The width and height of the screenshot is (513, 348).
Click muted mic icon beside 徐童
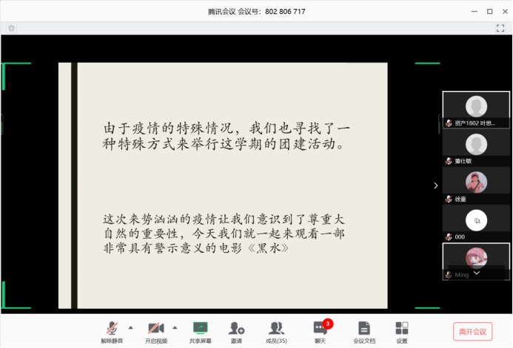coord(449,199)
